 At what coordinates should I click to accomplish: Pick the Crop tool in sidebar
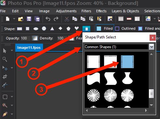coord(5,77)
